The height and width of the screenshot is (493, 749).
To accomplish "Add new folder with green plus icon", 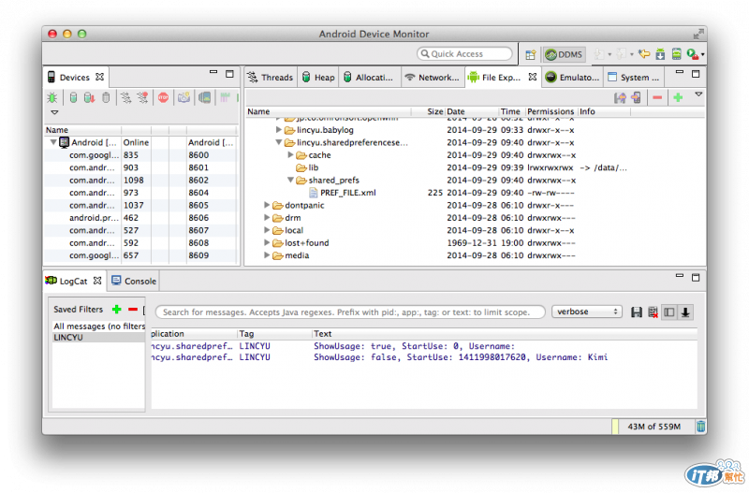I will point(678,98).
